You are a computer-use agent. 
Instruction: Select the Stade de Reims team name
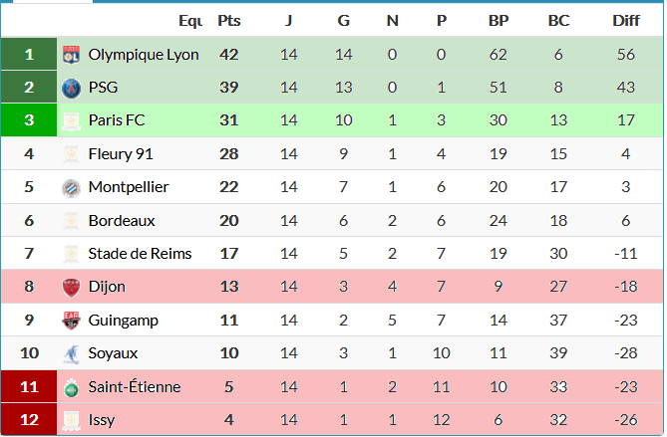140,254
